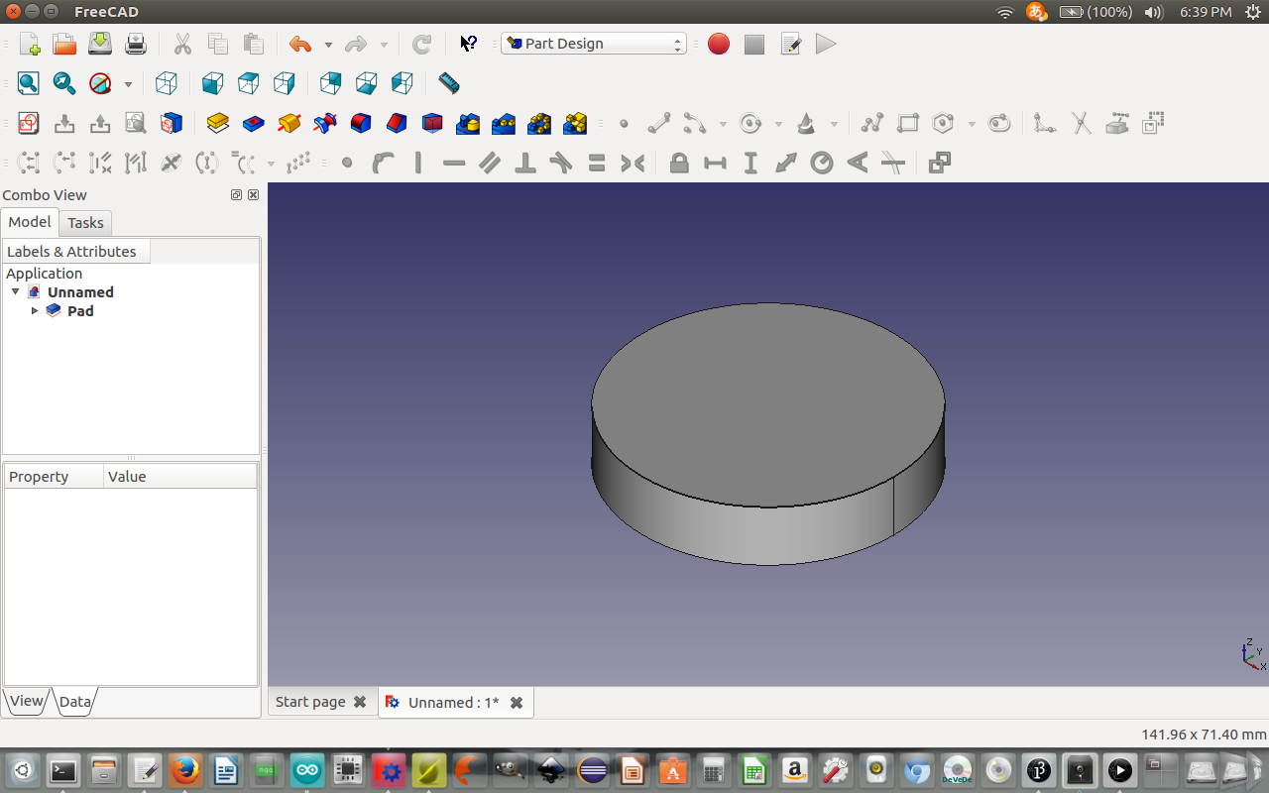This screenshot has width=1269, height=793.
Task: Collapse the Unnamed document tree node
Action: point(15,291)
